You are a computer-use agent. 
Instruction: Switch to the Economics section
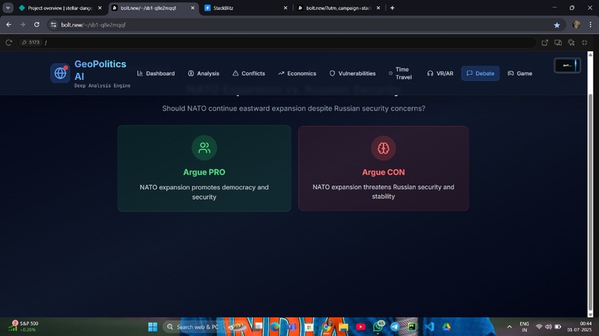(x=297, y=73)
